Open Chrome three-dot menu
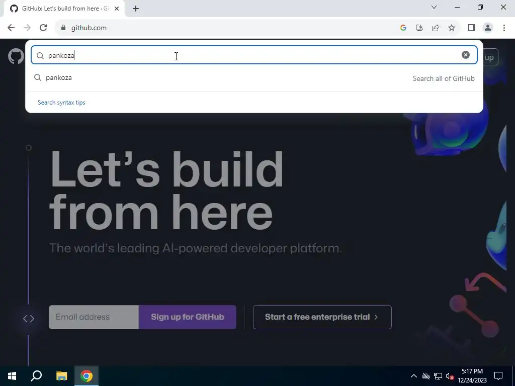This screenshot has height=386, width=515. 504,28
